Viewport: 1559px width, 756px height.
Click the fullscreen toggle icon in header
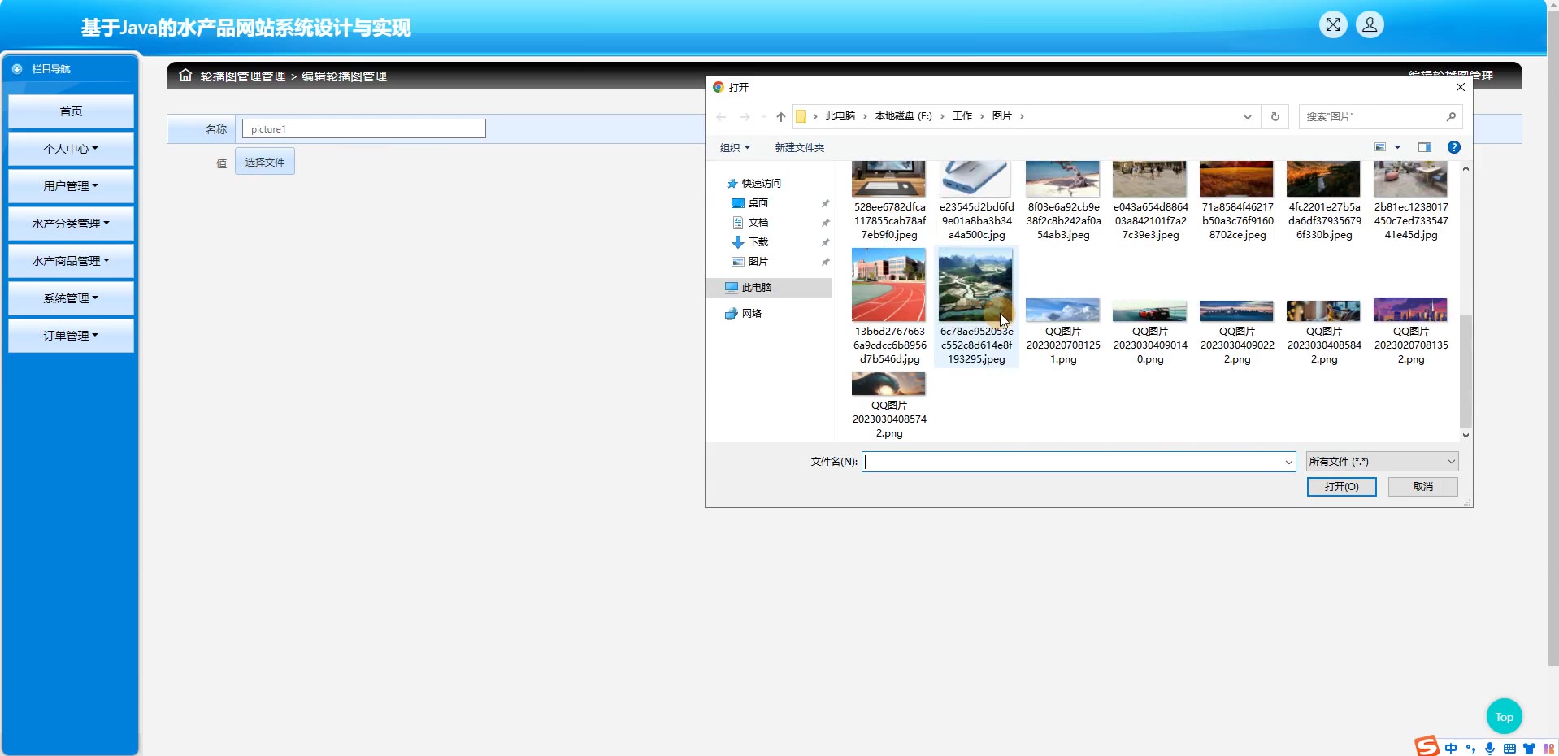coord(1333,25)
